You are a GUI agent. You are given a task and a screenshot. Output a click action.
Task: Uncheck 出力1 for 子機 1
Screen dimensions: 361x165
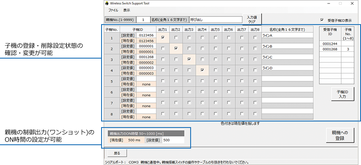[x=163, y=37]
